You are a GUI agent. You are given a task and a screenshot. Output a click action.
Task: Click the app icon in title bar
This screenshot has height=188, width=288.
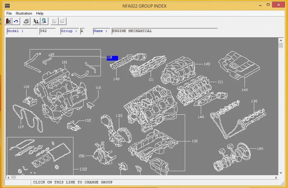coord(8,6)
